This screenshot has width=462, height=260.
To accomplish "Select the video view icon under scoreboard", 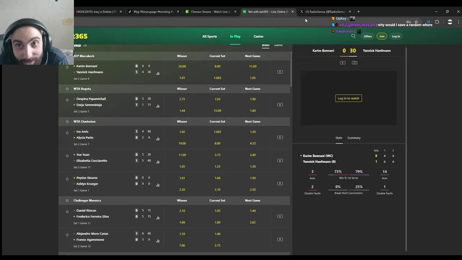I will 343,63.
